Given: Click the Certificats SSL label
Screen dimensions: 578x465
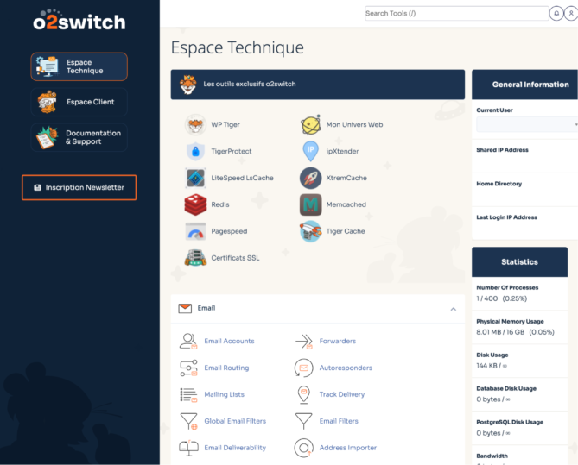Looking at the screenshot, I should click(x=235, y=258).
